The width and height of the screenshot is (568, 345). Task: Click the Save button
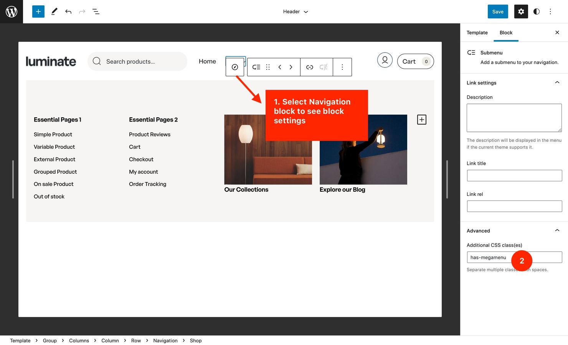497,11
